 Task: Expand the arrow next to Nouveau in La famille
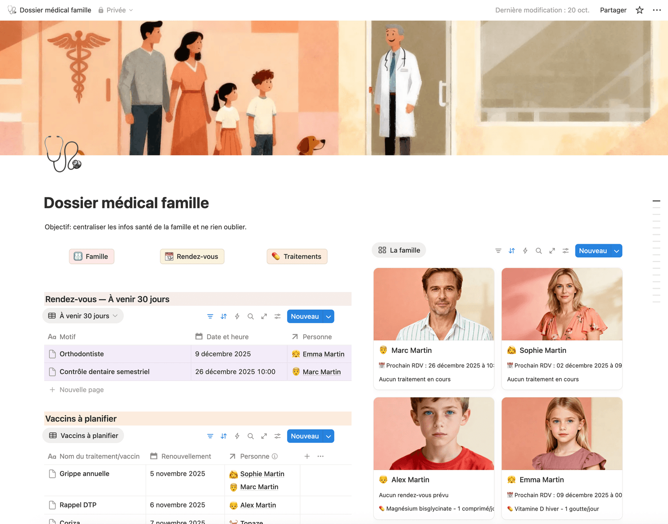pyautogui.click(x=617, y=251)
